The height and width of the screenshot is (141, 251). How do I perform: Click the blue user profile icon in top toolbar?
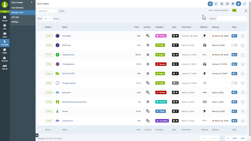pos(238,4)
